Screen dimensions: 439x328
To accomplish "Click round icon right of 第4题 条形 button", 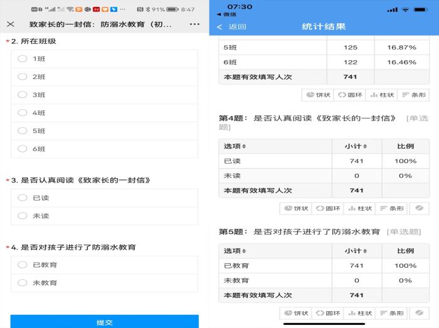I will 419,208.
